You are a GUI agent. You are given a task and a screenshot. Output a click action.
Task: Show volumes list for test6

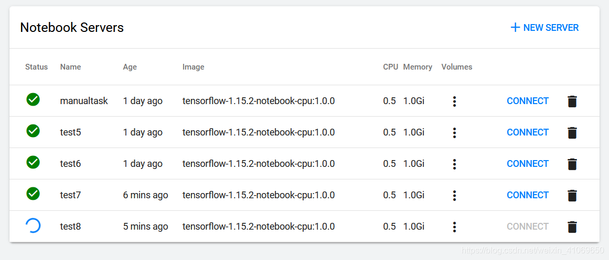[x=454, y=164]
